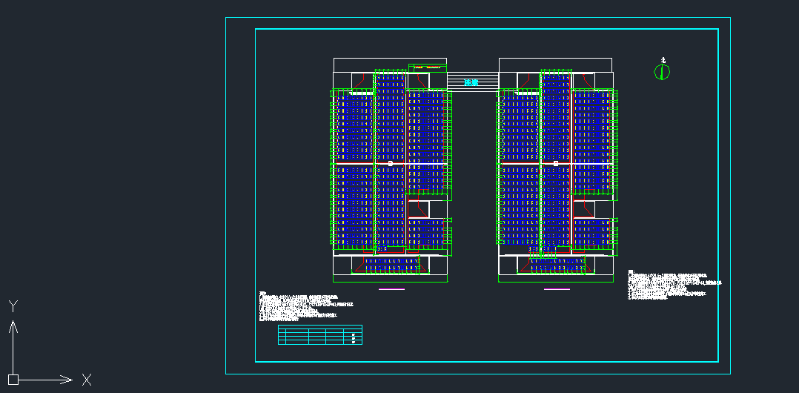This screenshot has height=393, width=799.
Task: Select the small white square marker in left floor plan
Action: [x=390, y=162]
